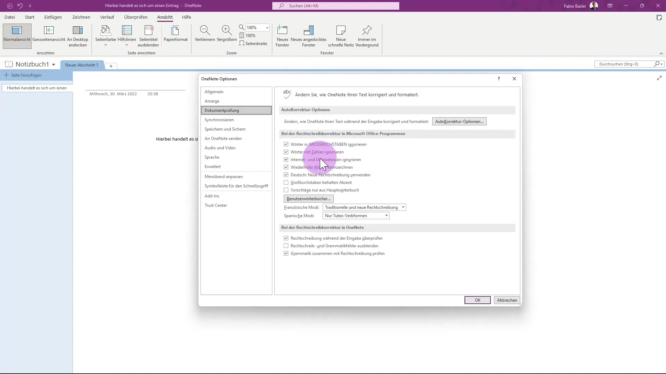Image resolution: width=666 pixels, height=374 pixels.
Task: Open Französische Modi dropdown
Action: coord(364,207)
